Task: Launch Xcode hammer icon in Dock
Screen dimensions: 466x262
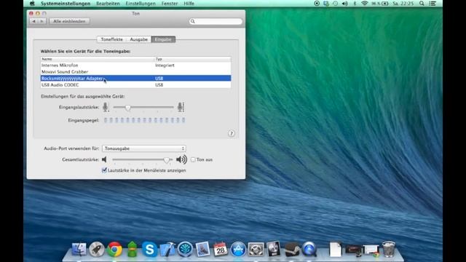Action: pos(167,249)
